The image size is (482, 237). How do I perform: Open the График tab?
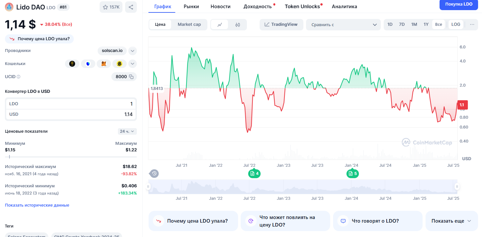[162, 7]
